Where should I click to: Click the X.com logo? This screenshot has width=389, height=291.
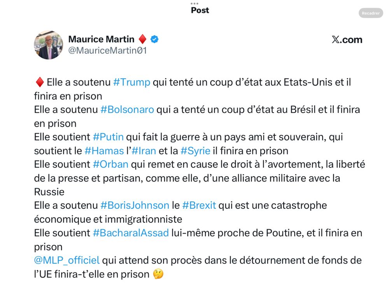[347, 40]
